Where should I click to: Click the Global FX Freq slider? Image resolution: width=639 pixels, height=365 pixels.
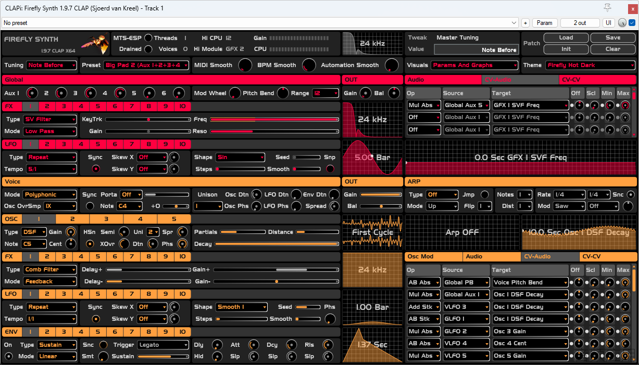pos(274,119)
